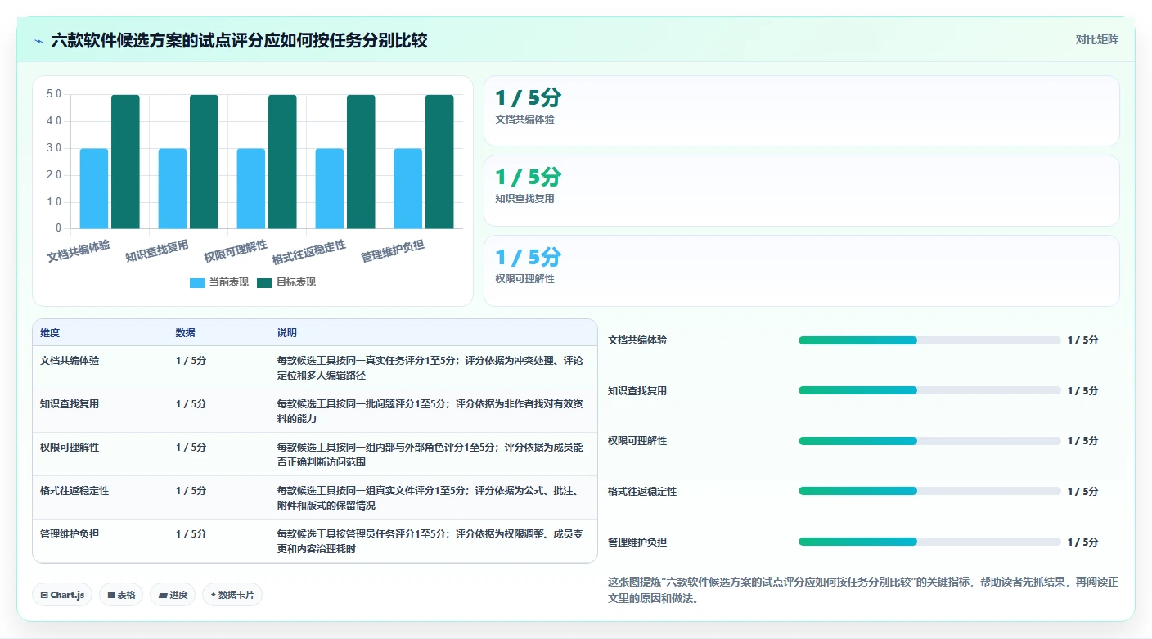Click the 管理维护负担 x-axis label in the chart
The width and height of the screenshot is (1152, 639).
393,250
